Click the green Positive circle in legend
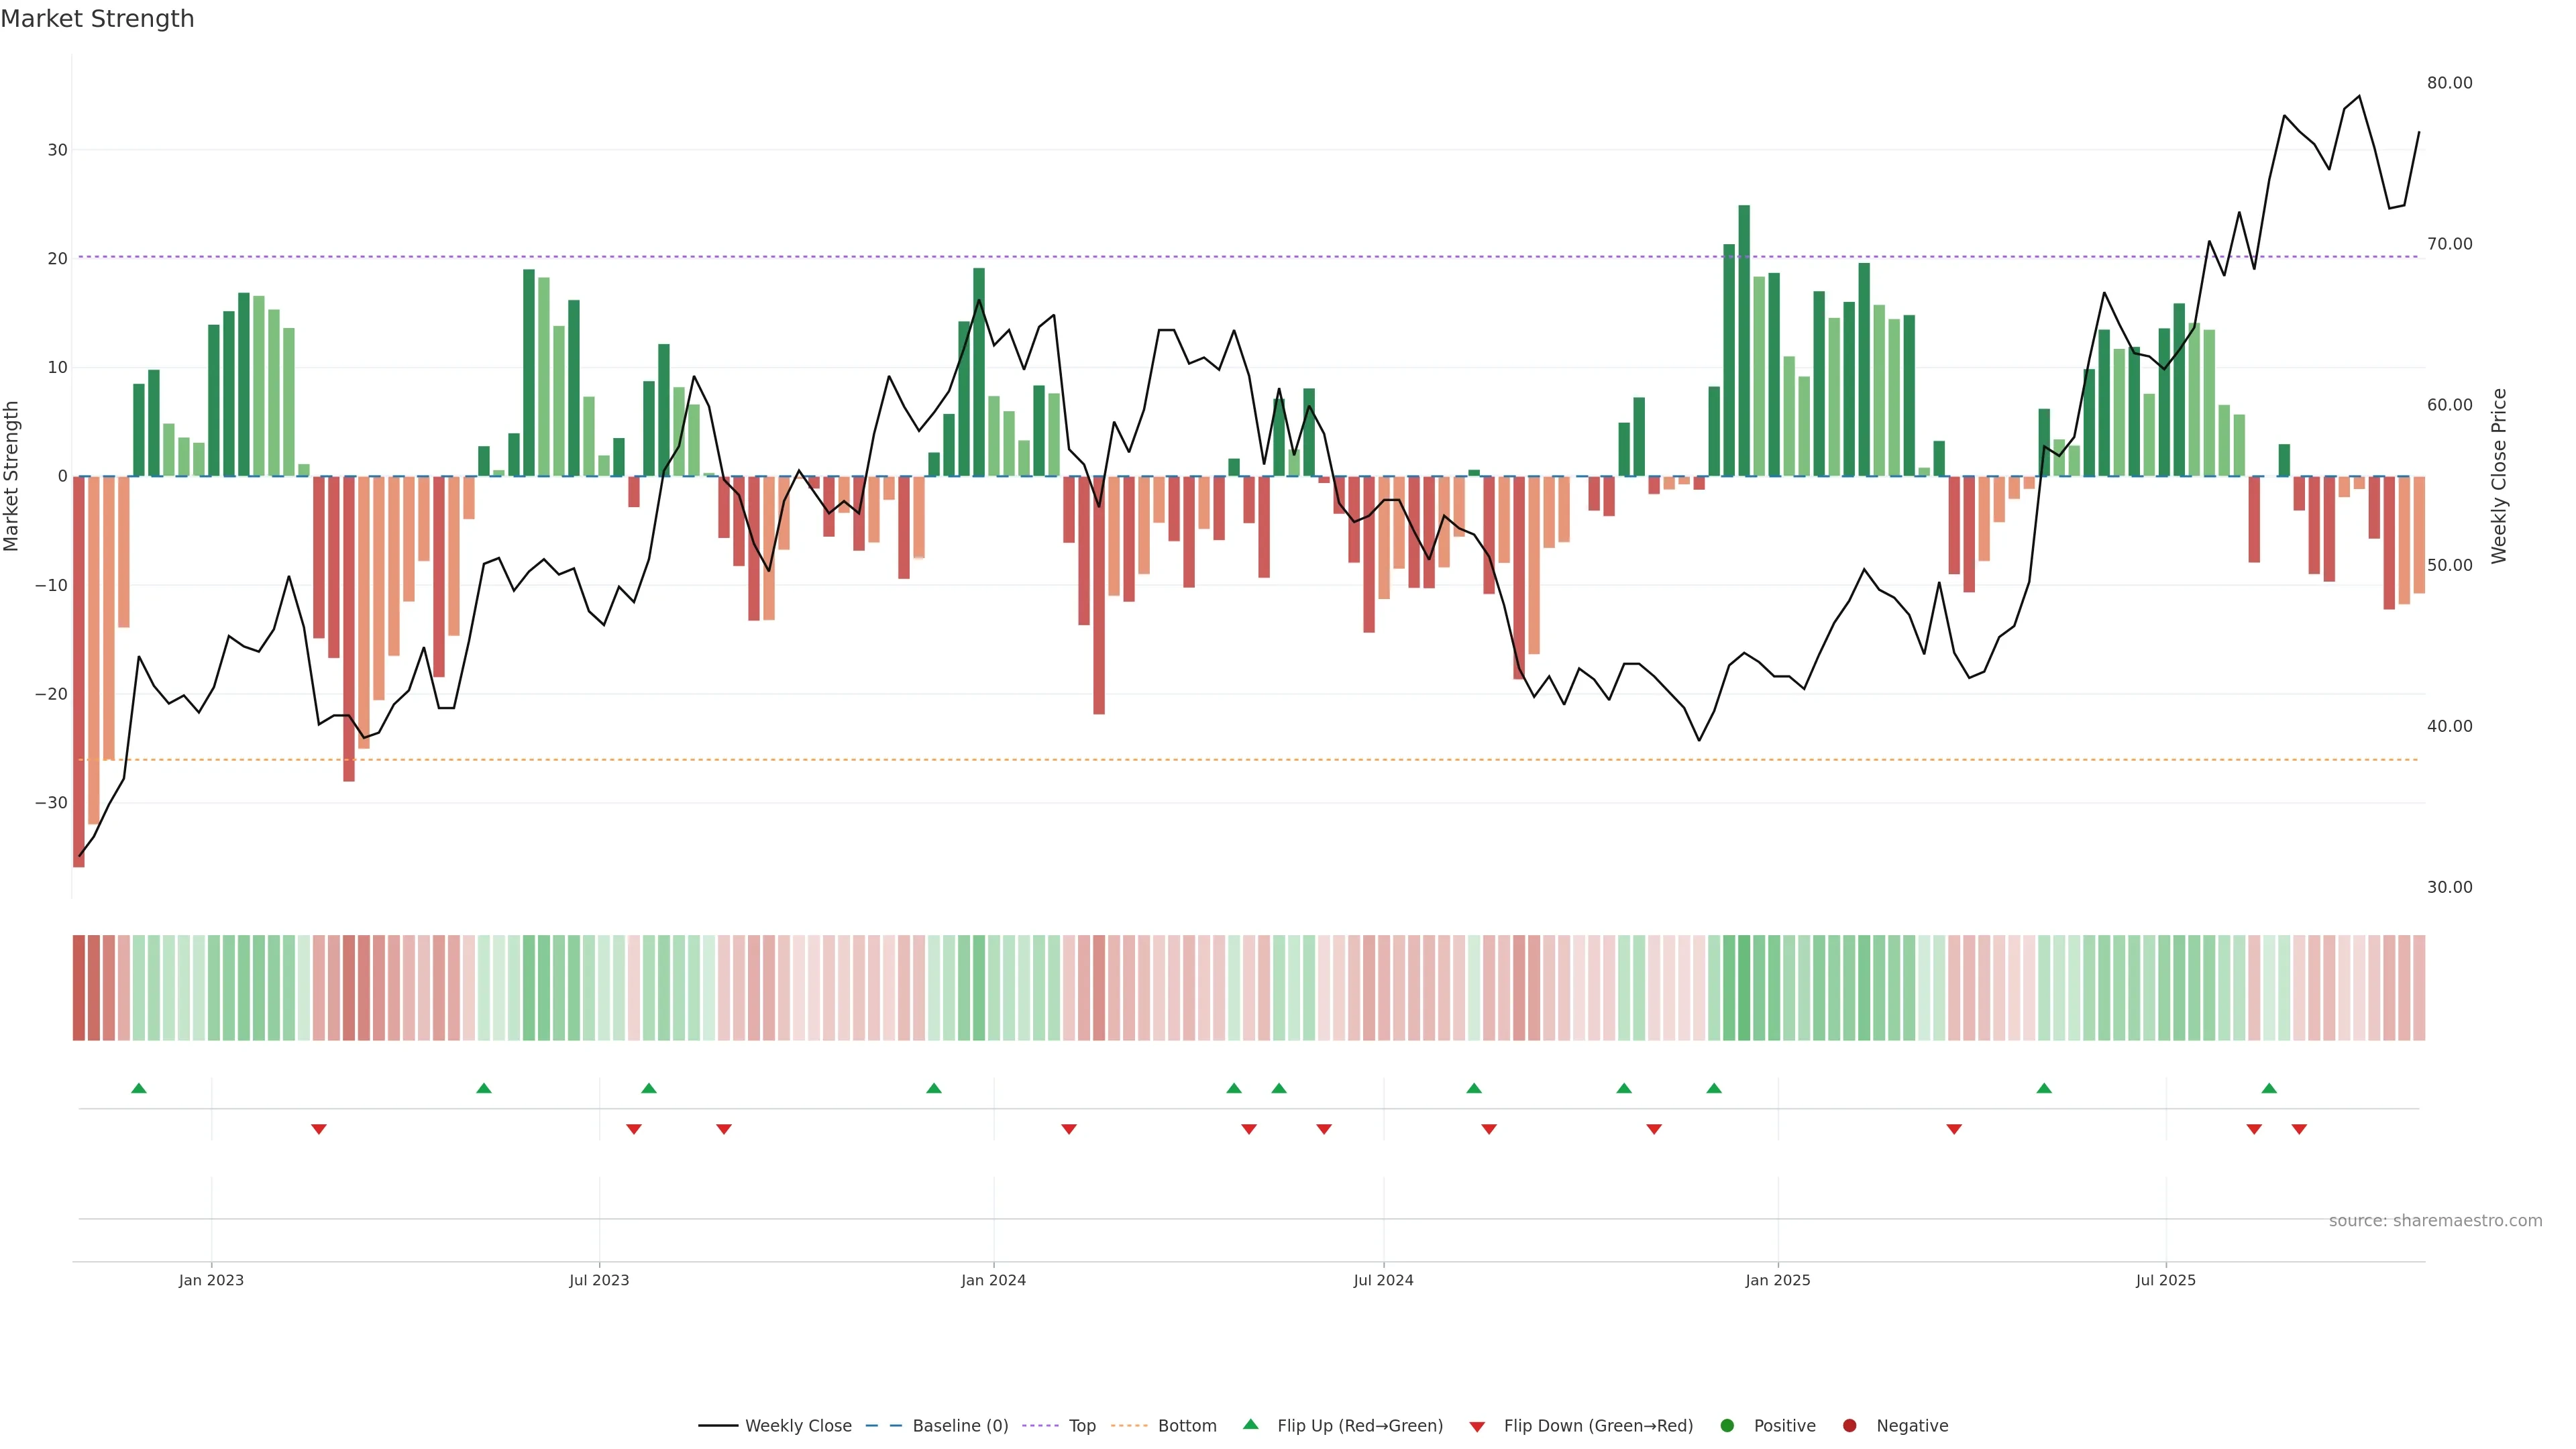 point(1727,1425)
